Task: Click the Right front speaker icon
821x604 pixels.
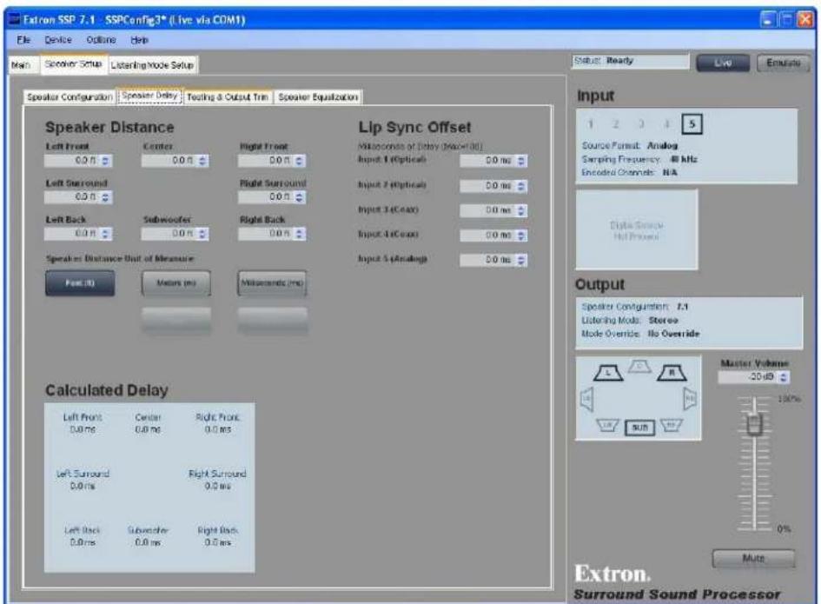Action: click(x=672, y=373)
